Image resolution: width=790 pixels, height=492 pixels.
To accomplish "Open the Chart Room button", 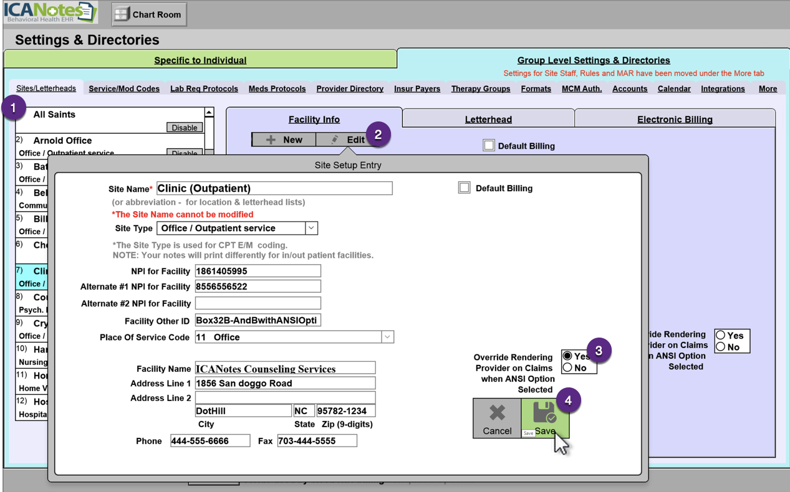I will pos(149,14).
